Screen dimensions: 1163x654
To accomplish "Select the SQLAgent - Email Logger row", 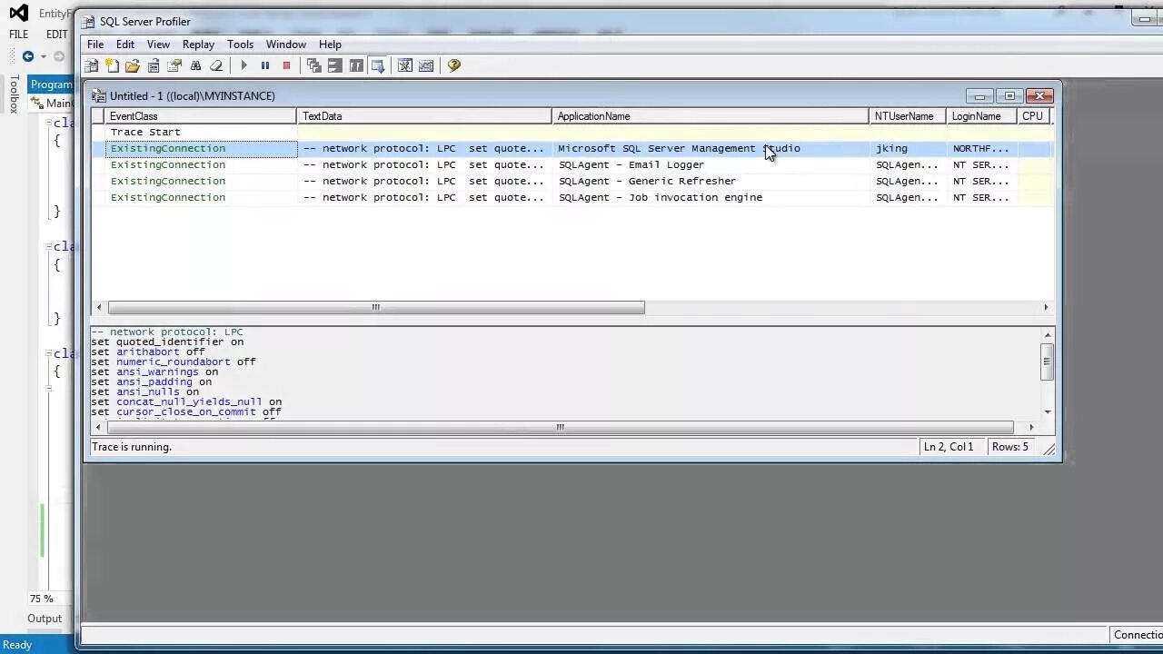I will point(572,164).
